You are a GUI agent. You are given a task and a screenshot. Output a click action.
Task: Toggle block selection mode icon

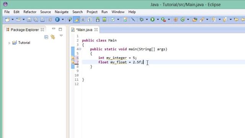83,20
